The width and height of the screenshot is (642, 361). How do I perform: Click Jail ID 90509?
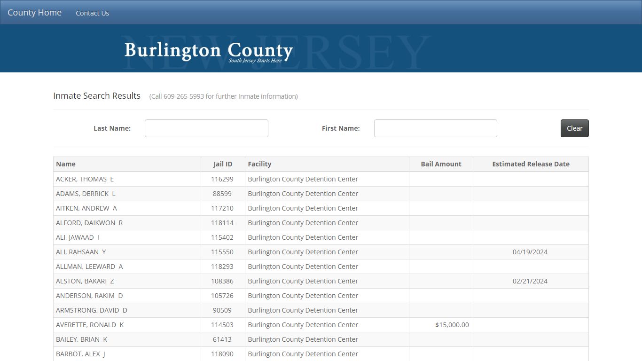pyautogui.click(x=222, y=310)
